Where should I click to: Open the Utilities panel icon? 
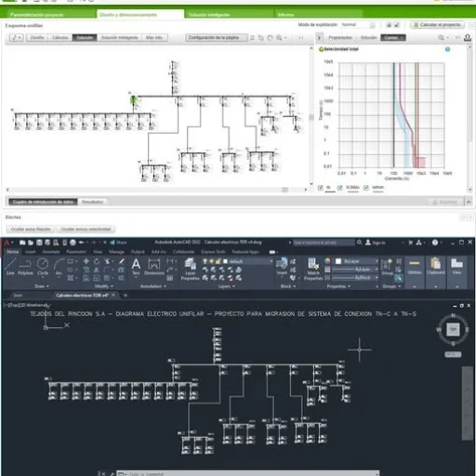point(415,267)
